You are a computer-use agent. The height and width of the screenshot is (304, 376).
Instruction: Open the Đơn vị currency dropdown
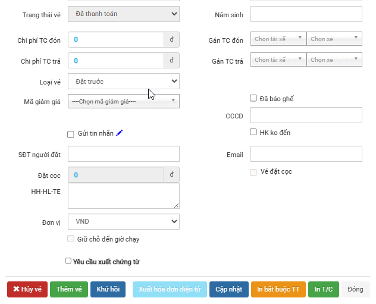click(123, 221)
